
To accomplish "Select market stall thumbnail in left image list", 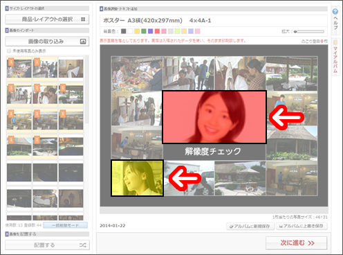I will click(x=19, y=69).
